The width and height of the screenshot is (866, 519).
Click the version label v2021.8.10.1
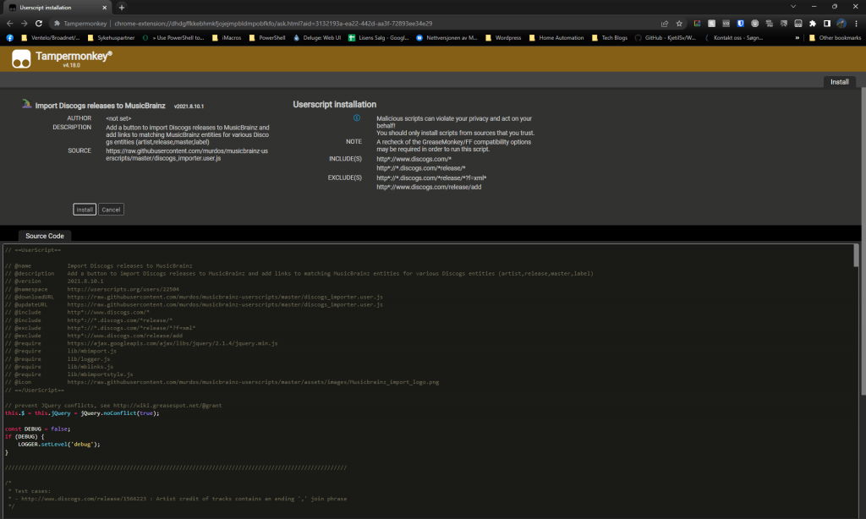189,106
